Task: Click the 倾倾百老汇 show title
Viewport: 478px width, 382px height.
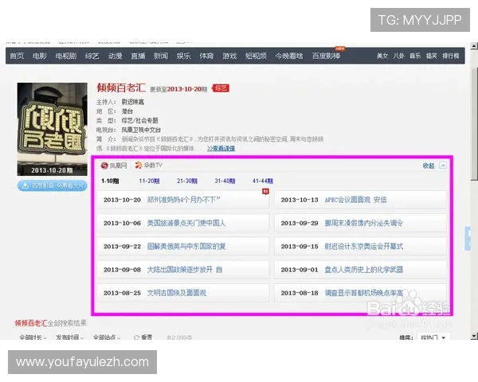Action: tap(121, 88)
